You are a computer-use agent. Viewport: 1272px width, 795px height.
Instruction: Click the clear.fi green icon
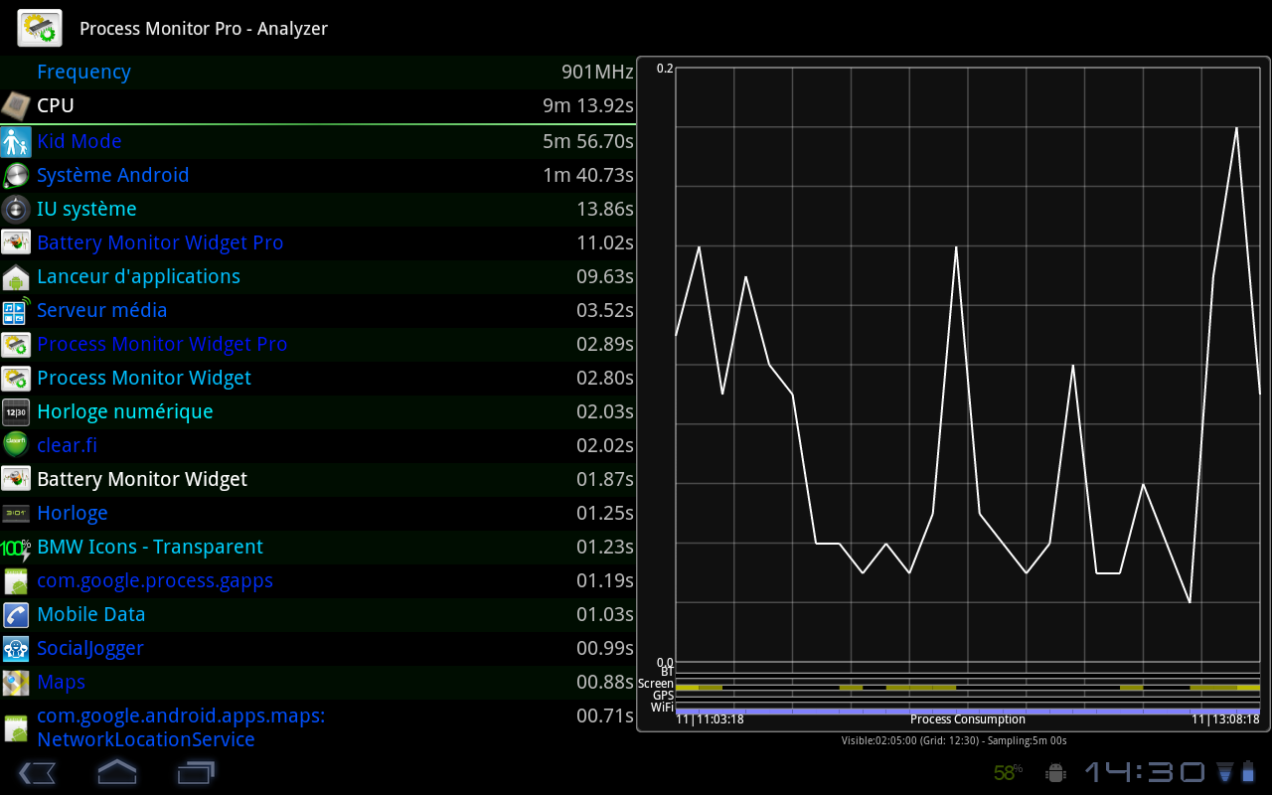click(x=16, y=446)
